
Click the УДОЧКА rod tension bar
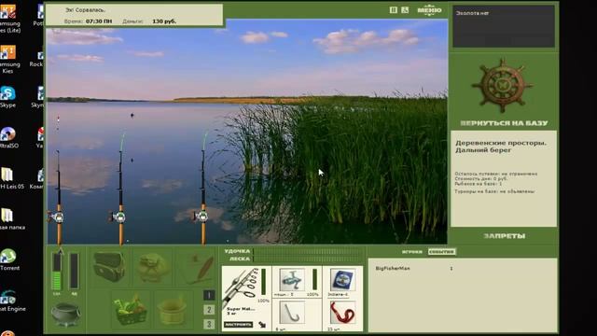click(307, 251)
